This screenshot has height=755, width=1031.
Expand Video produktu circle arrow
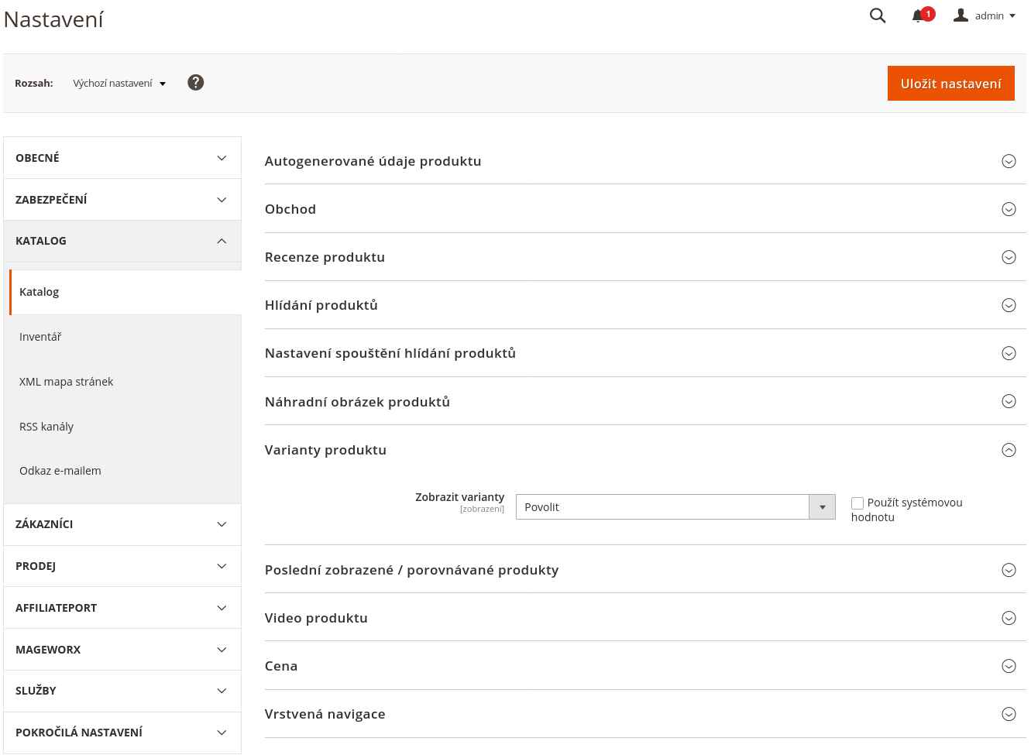click(1009, 618)
